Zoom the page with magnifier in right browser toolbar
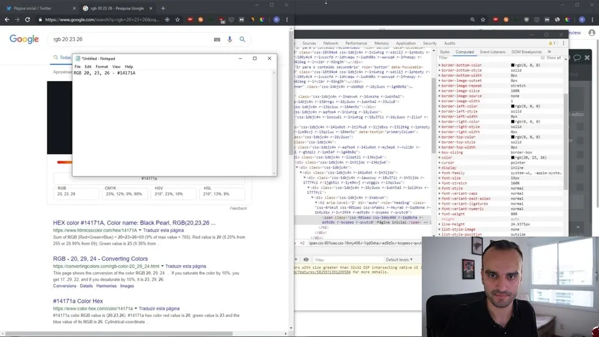This screenshot has height=337, width=599. click(x=472, y=19)
